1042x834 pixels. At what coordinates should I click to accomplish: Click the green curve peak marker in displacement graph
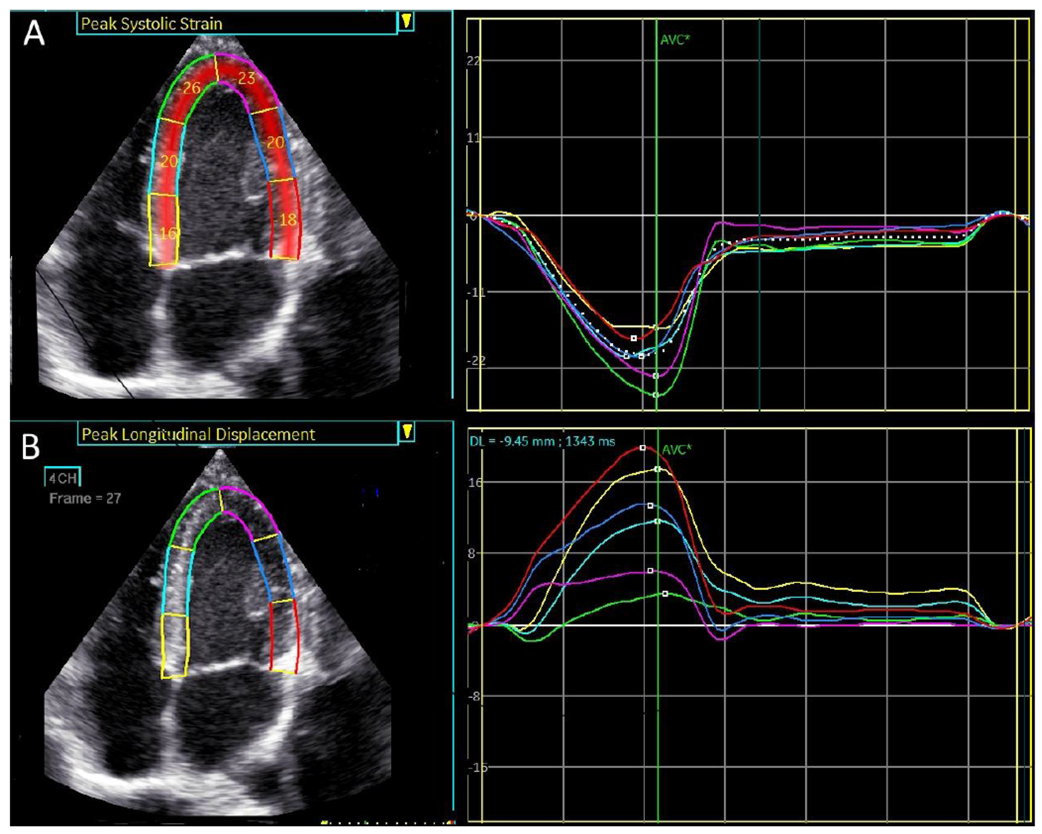coord(666,593)
